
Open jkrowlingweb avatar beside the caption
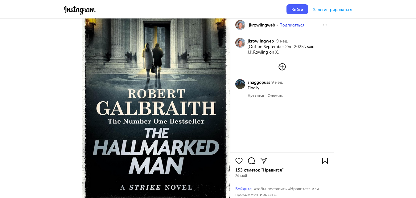coord(240,43)
